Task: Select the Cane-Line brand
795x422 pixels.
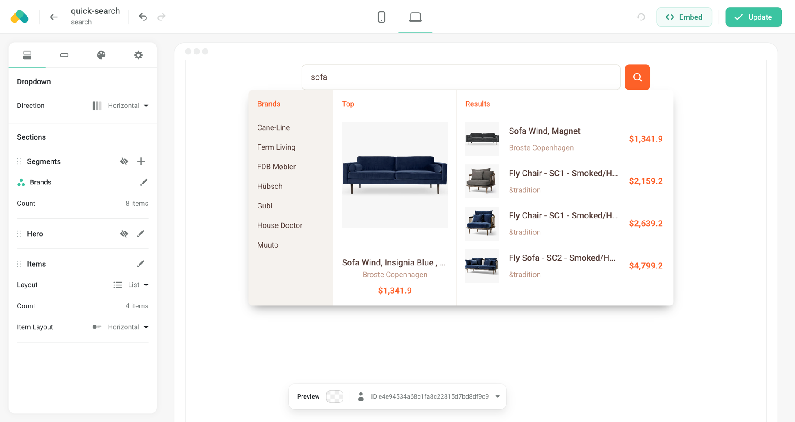Action: pos(273,127)
